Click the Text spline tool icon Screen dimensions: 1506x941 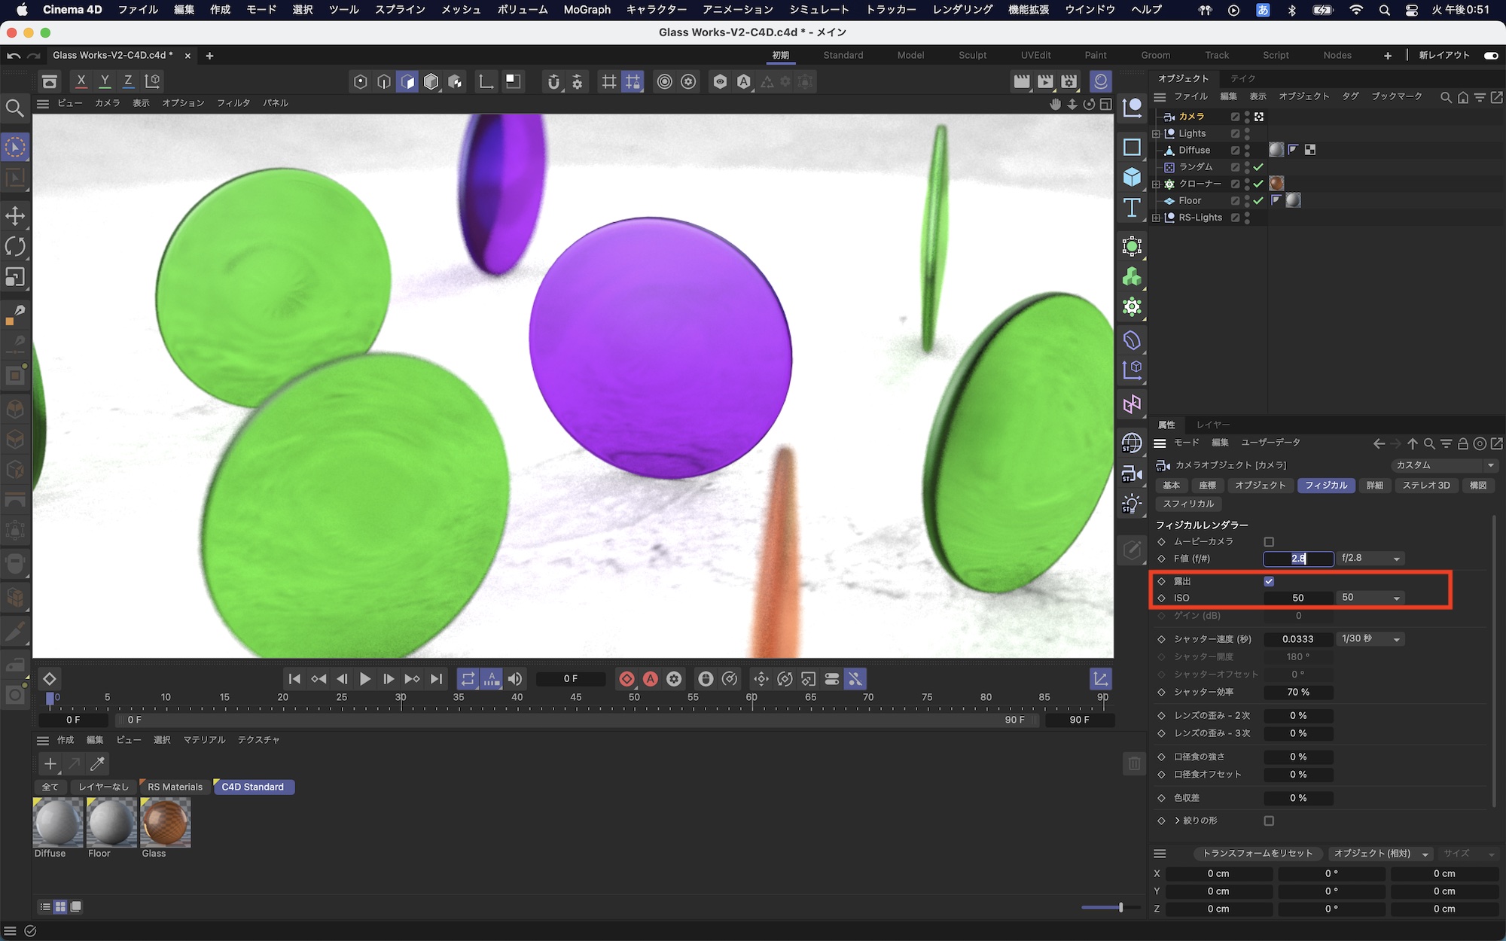[x=1132, y=208]
